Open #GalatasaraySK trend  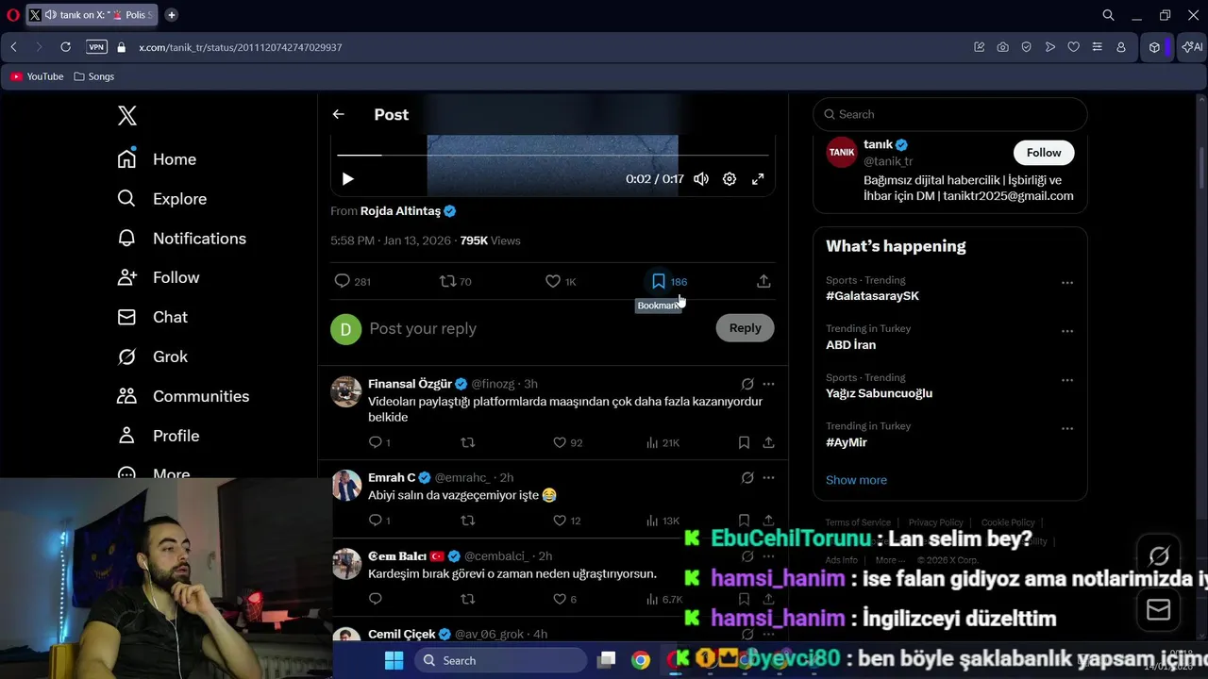(x=872, y=296)
